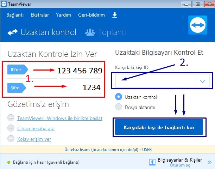Image resolution: width=215 pixels, height=169 pixels.
Task: Switch to the Toplantı tab
Action: click(105, 32)
